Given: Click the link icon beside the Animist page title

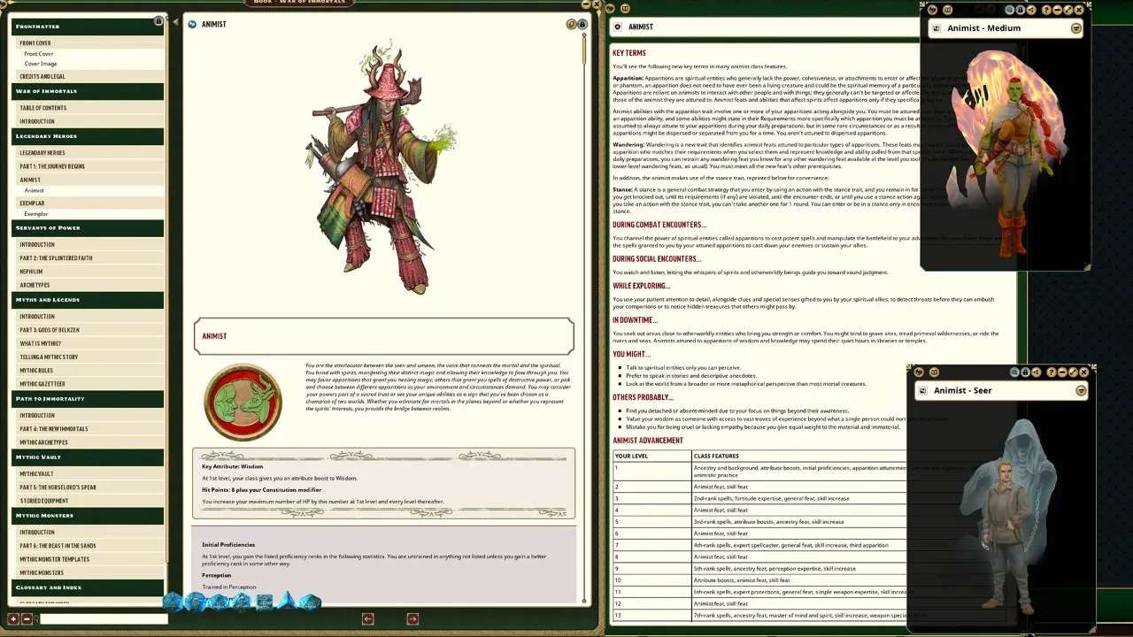Looking at the screenshot, I should 192,24.
